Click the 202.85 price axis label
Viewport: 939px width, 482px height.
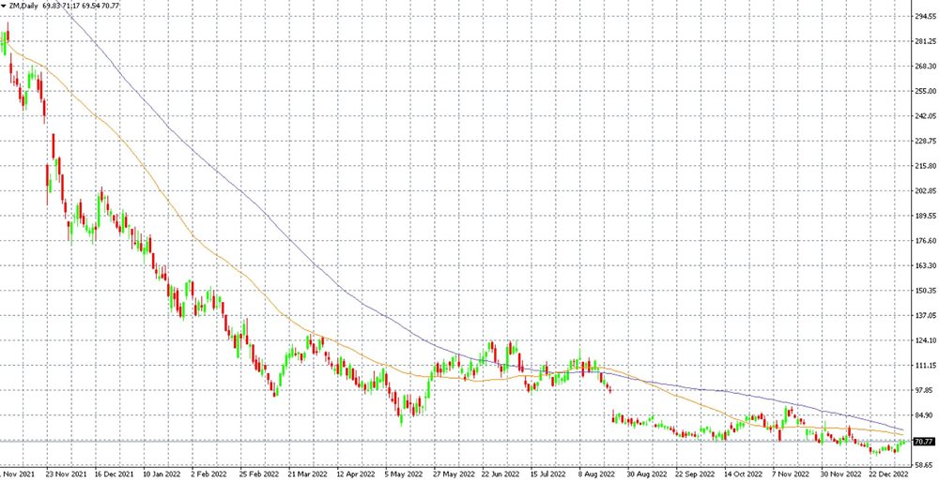pos(924,190)
